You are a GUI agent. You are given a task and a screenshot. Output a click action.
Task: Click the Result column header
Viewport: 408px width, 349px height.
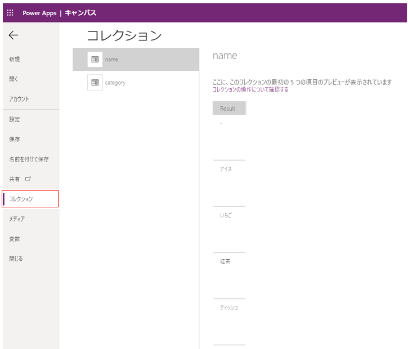coord(229,108)
